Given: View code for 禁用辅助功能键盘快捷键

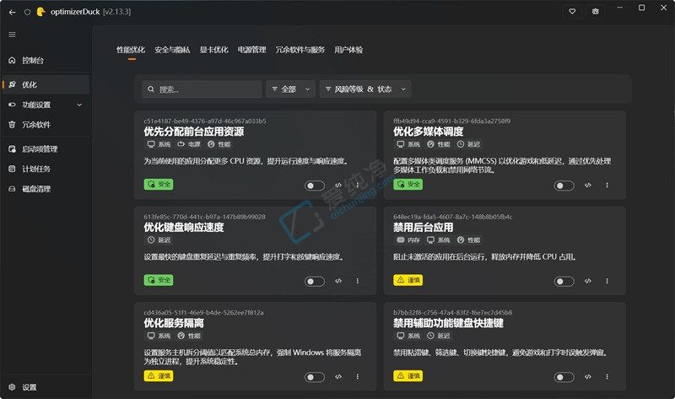Looking at the screenshot, I should [587, 376].
